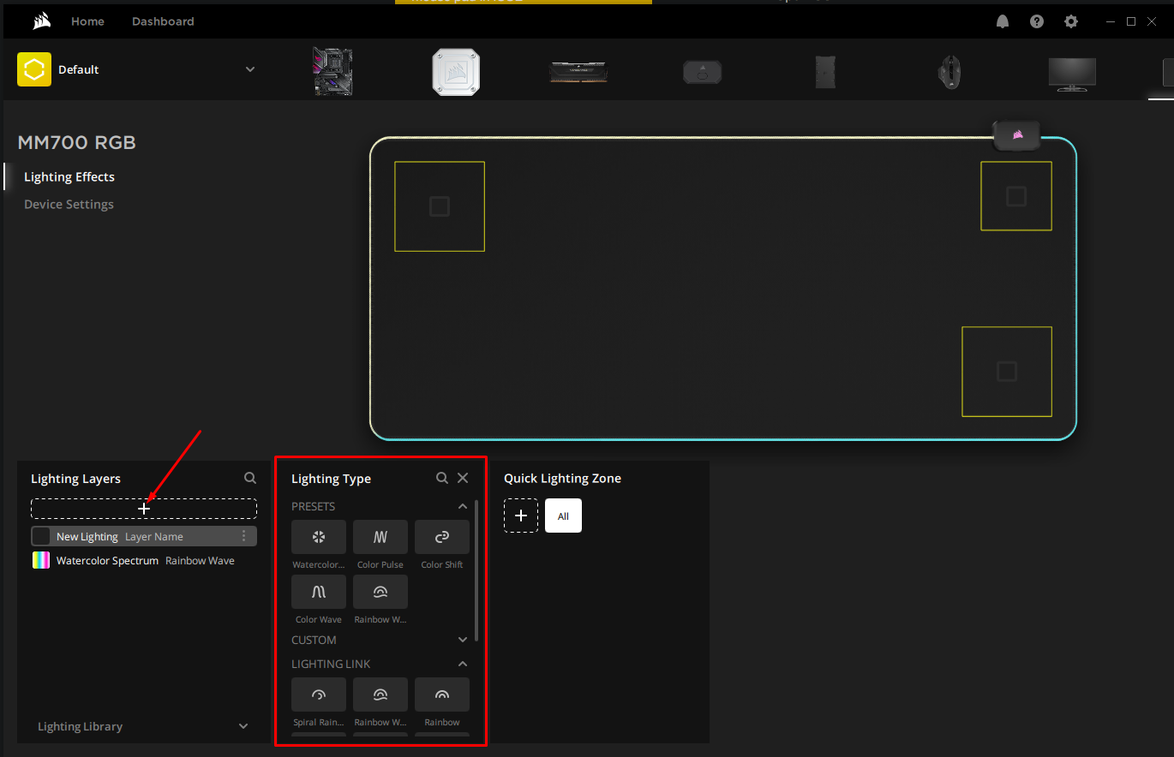Select the Color Pulse lighting effect
The image size is (1174, 757).
click(x=380, y=537)
